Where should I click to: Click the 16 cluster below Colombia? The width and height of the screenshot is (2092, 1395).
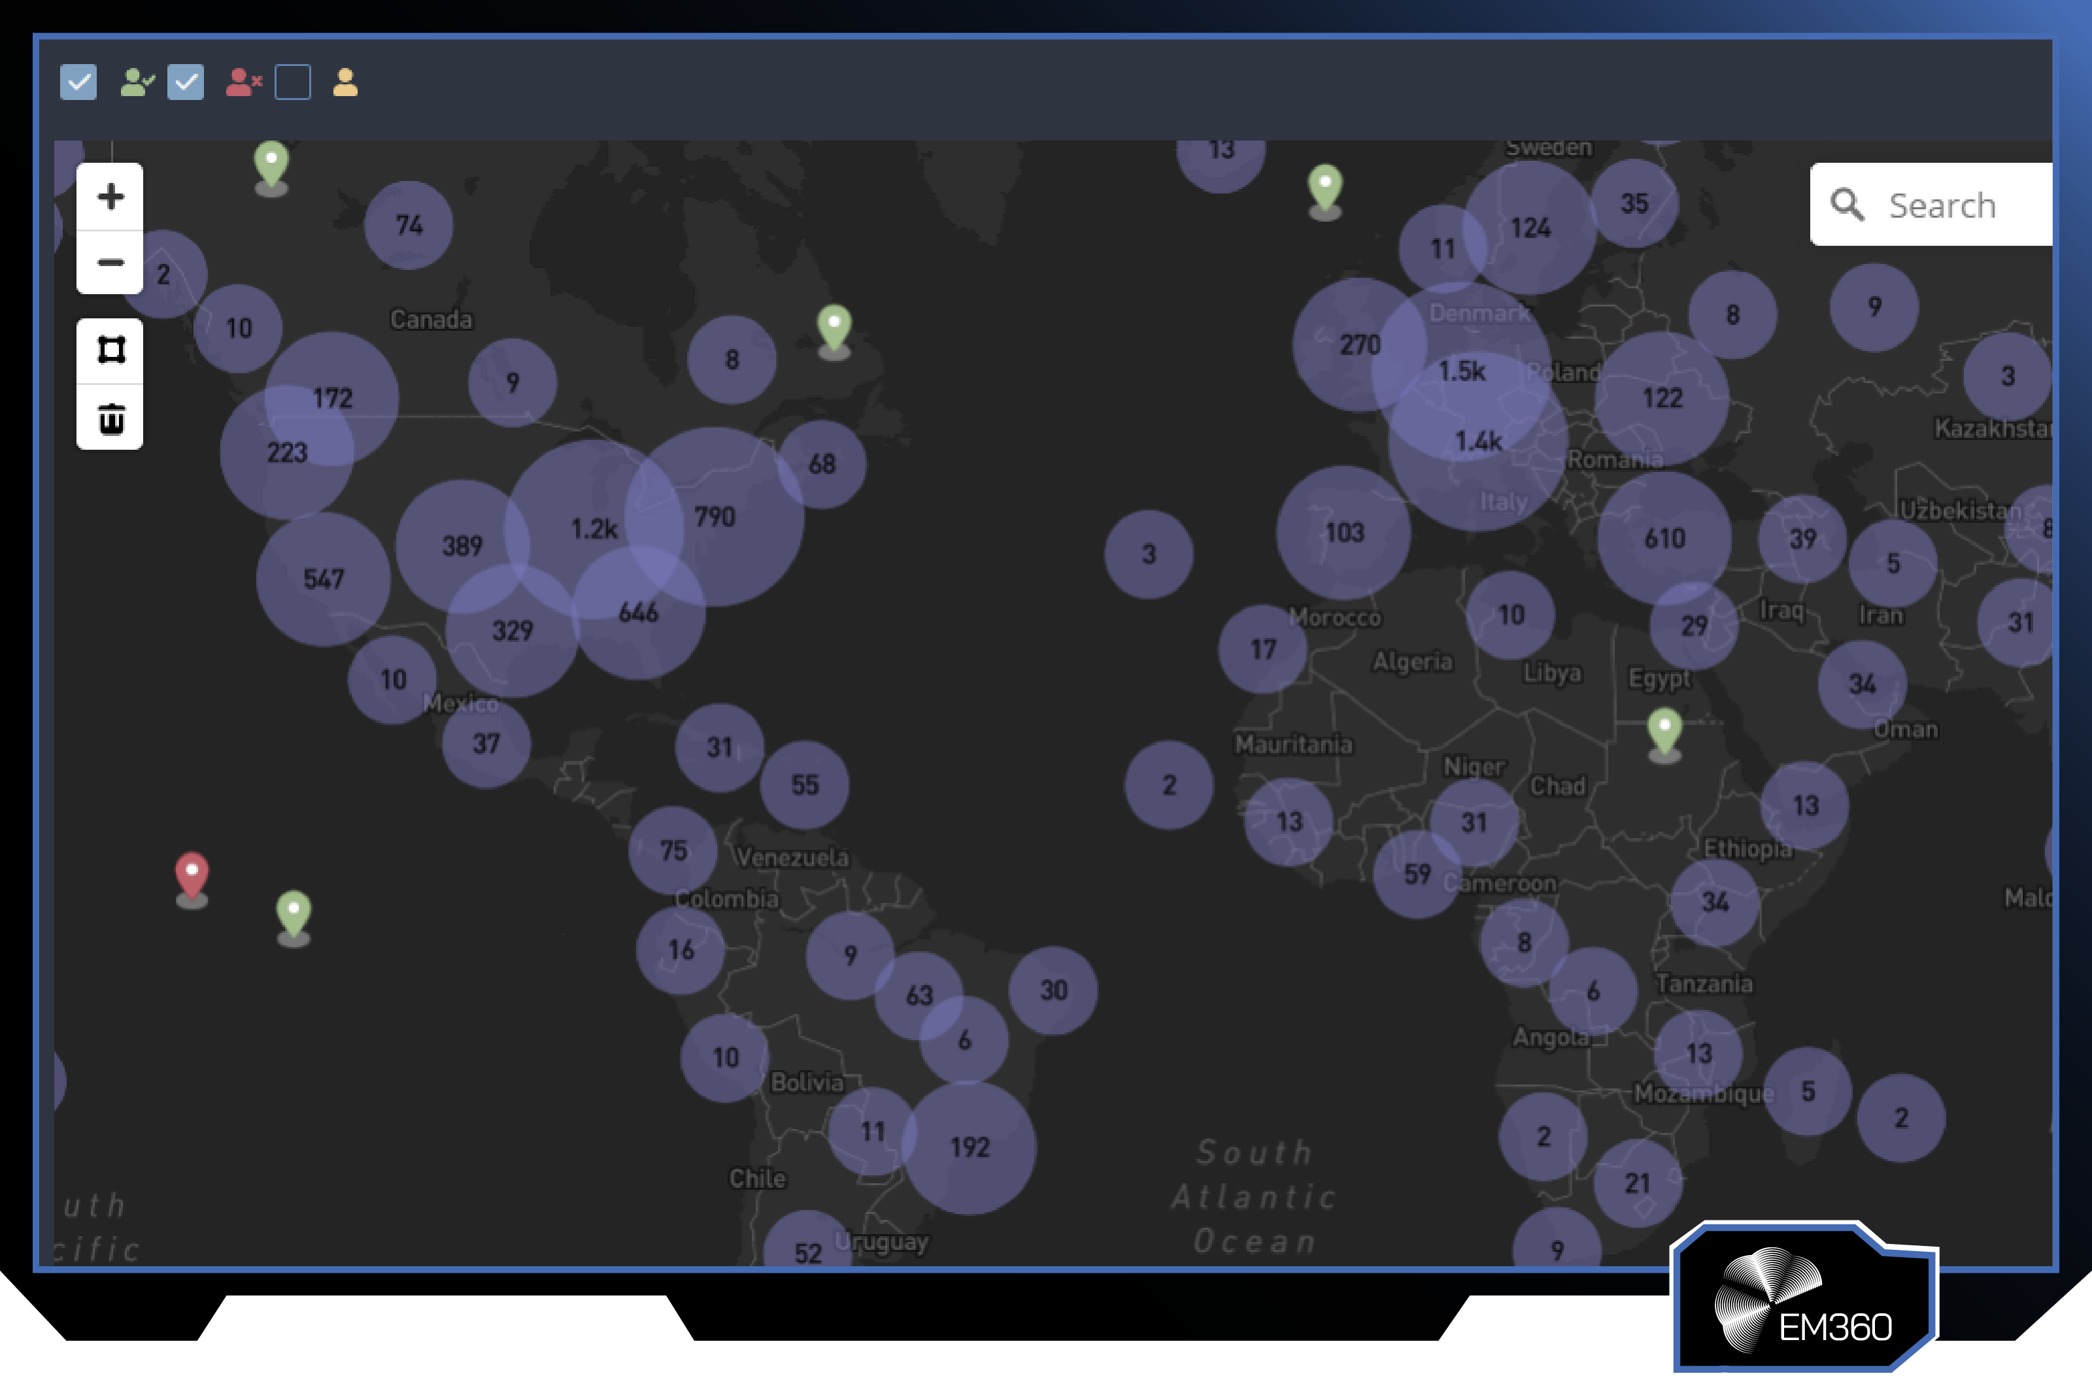(x=681, y=950)
